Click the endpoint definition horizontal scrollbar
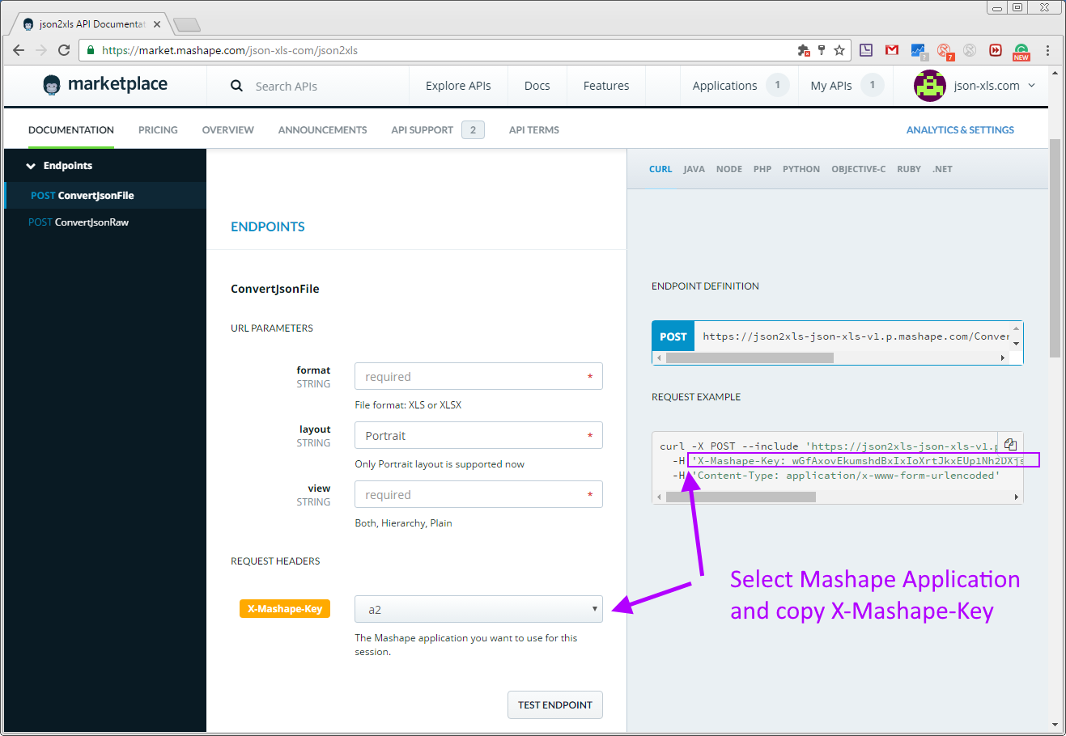The height and width of the screenshot is (736, 1066). pos(750,357)
